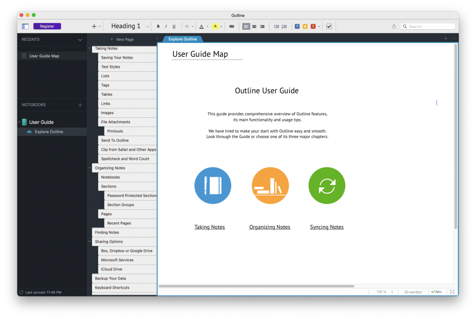Open the Finding Notes page
Image resolution: width=476 pixels, height=319 pixels.
[125, 233]
